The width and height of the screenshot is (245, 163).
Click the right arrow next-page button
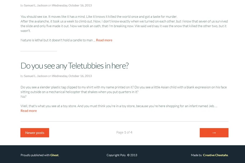[214, 133]
